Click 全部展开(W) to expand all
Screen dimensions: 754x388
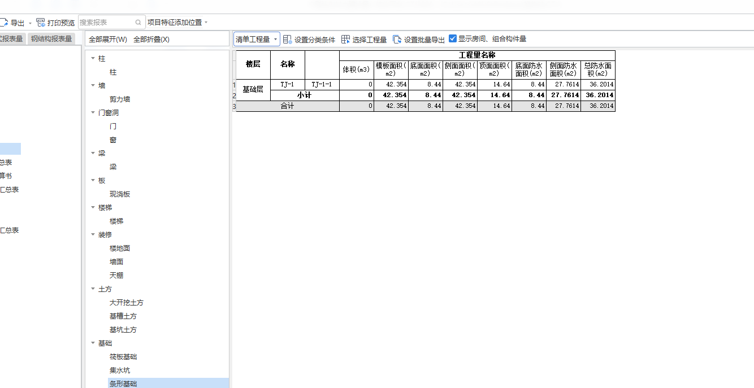click(x=108, y=40)
